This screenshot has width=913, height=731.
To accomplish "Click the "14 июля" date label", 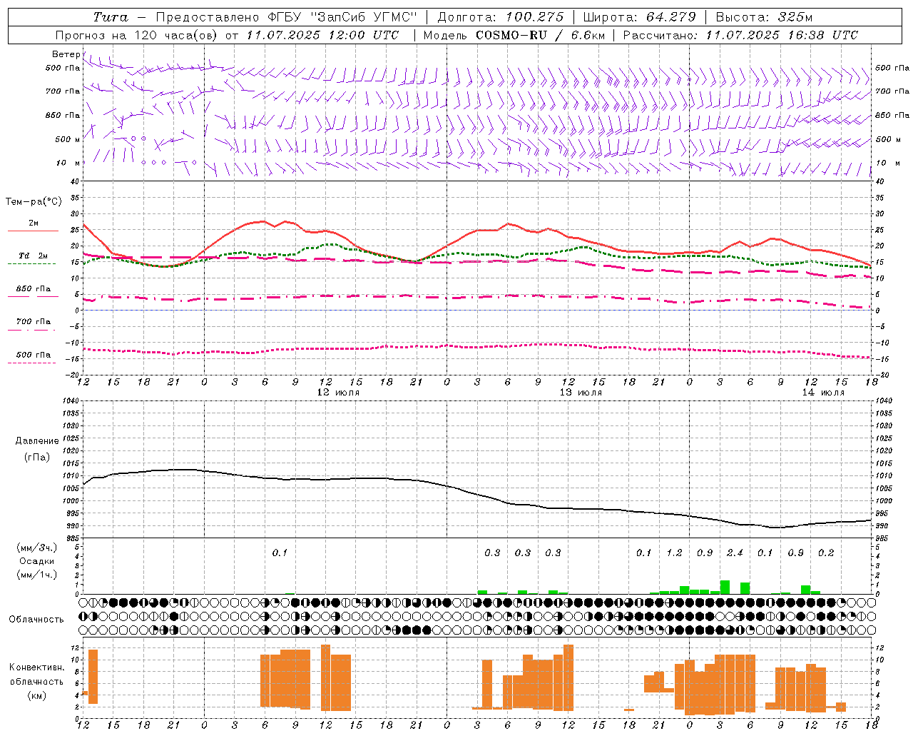I will [823, 393].
